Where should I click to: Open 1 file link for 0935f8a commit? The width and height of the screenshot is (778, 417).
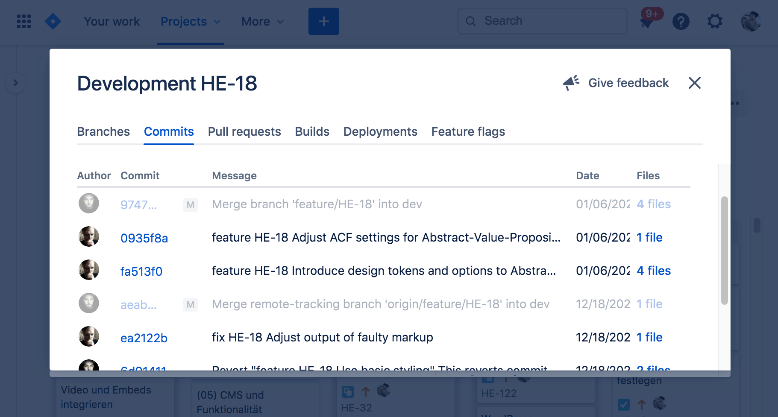click(649, 237)
